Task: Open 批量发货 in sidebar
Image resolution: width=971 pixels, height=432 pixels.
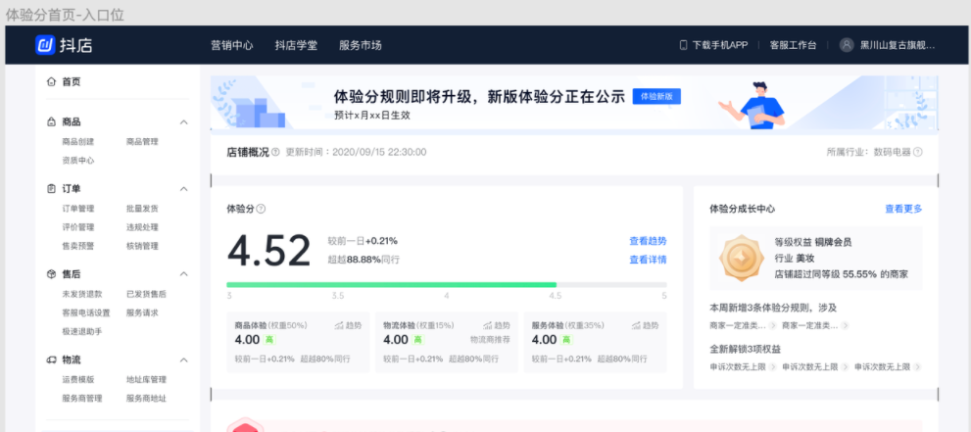Action: (x=142, y=209)
